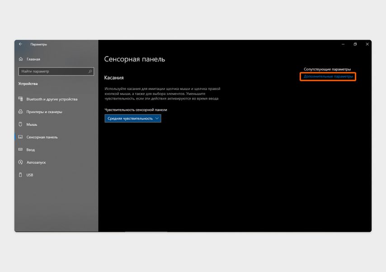386x272 pixels.
Task: Focus the Найти параметр search field
Action: 56,71
